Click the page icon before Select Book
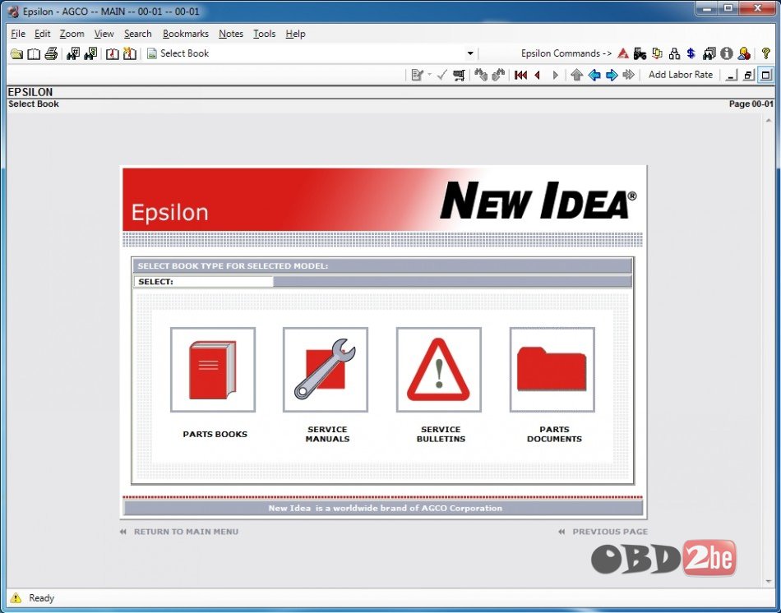The height and width of the screenshot is (613, 781). coord(152,53)
